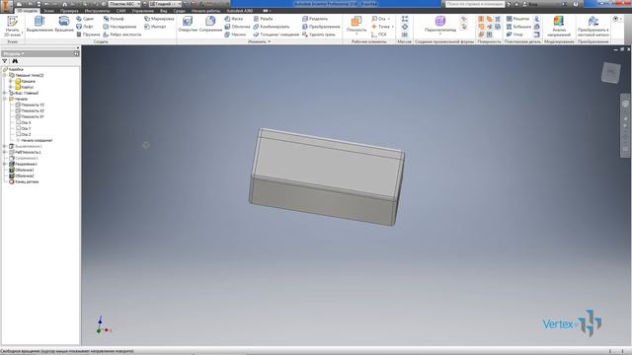Viewport: 632px width, 355px height.
Task: Open the Проверка ribbon tab
Action: [x=69, y=11]
